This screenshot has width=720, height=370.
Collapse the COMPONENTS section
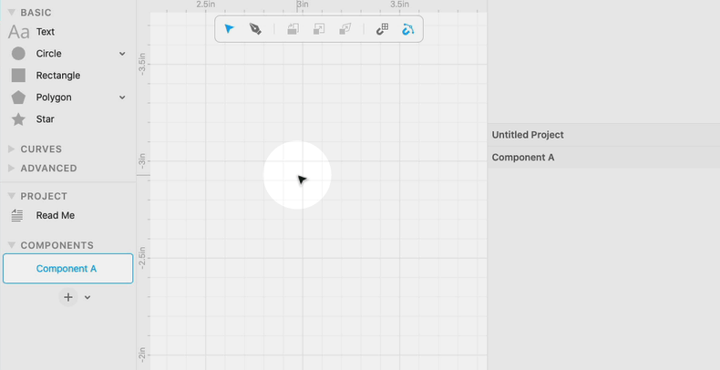pos(12,245)
